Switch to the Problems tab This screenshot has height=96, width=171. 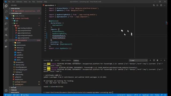[48, 61]
